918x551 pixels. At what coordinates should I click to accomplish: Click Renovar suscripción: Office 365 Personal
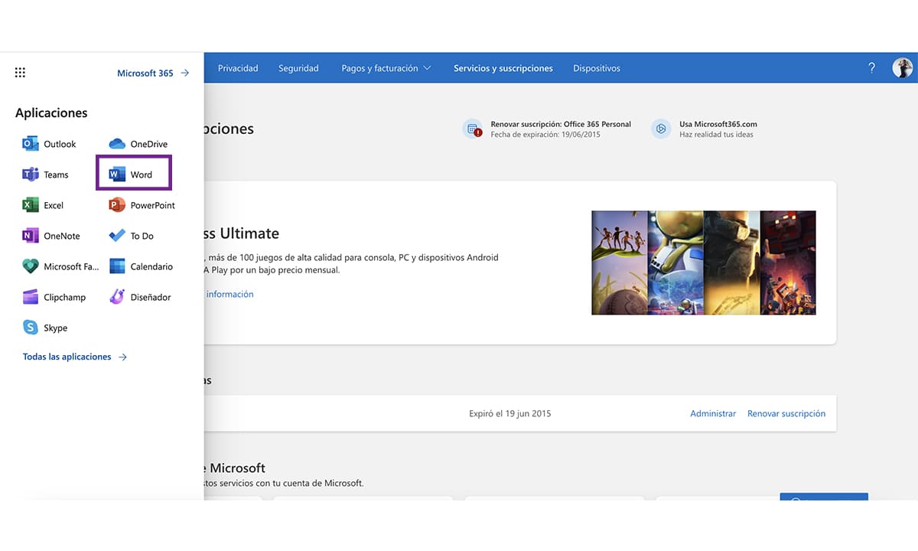click(x=561, y=124)
